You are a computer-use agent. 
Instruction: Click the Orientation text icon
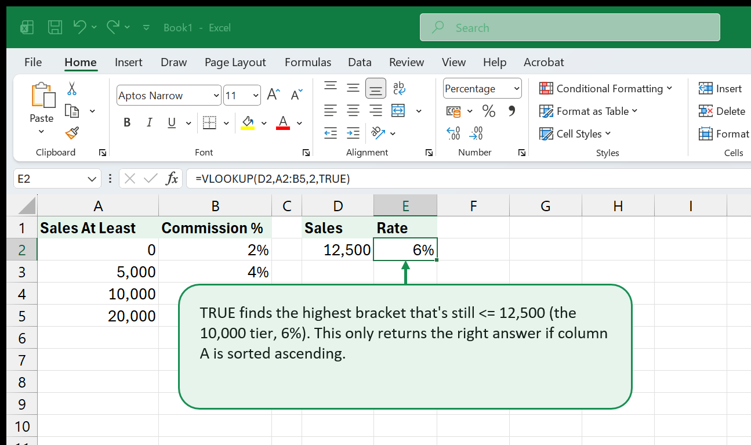[x=378, y=133]
